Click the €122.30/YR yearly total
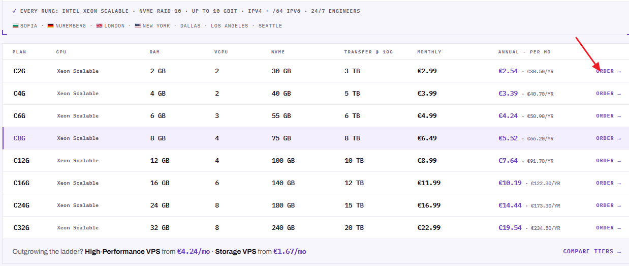The width and height of the screenshot is (629, 266). 546,184
